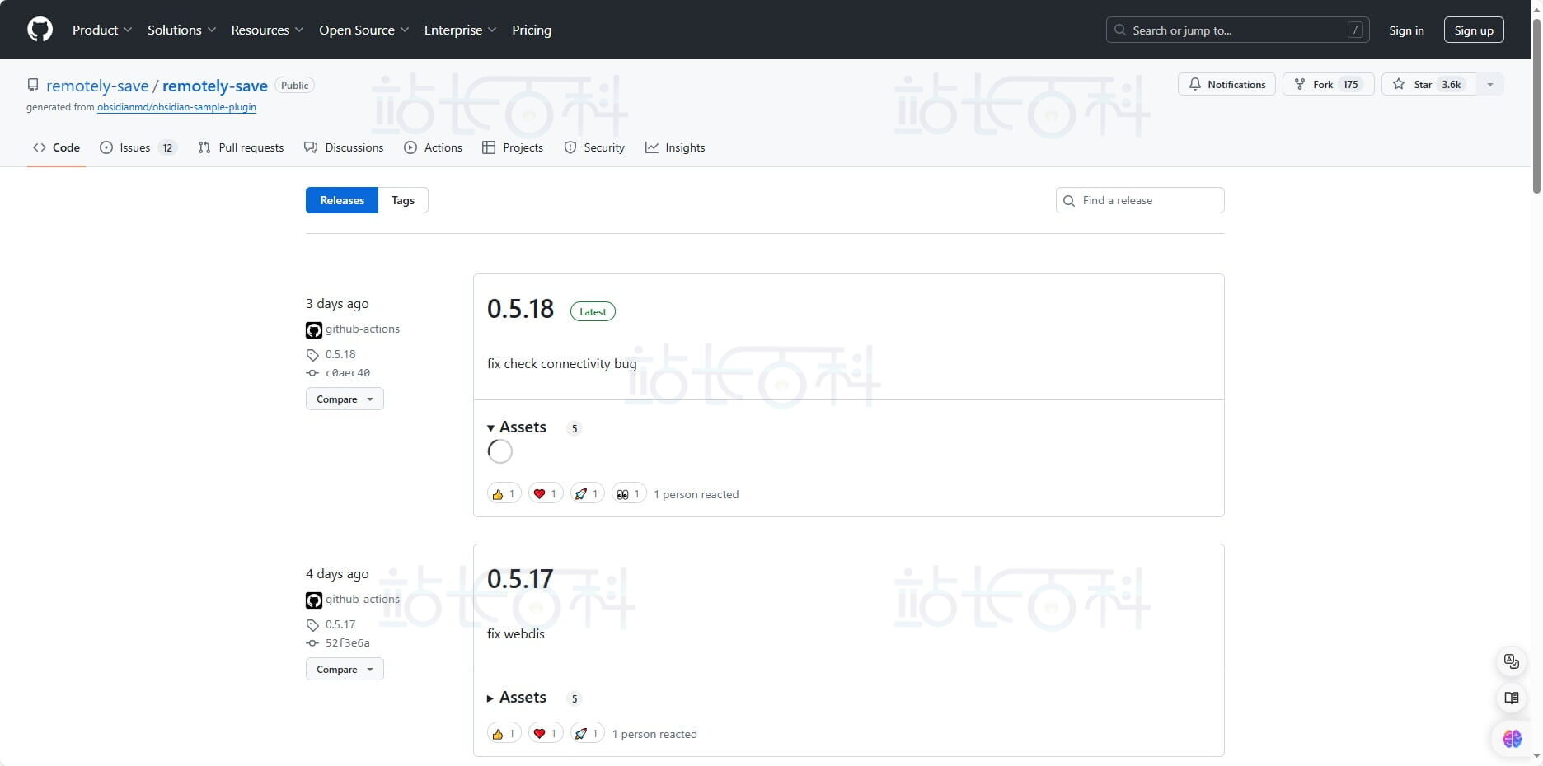The height and width of the screenshot is (766, 1543).
Task: Open the Insights tab
Action: [x=675, y=147]
